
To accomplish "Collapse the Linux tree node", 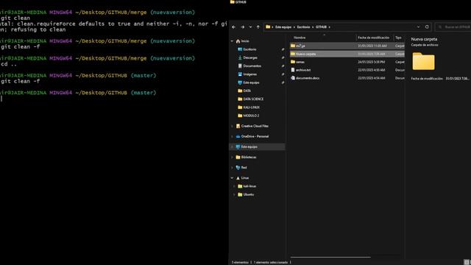I will (x=233, y=178).
